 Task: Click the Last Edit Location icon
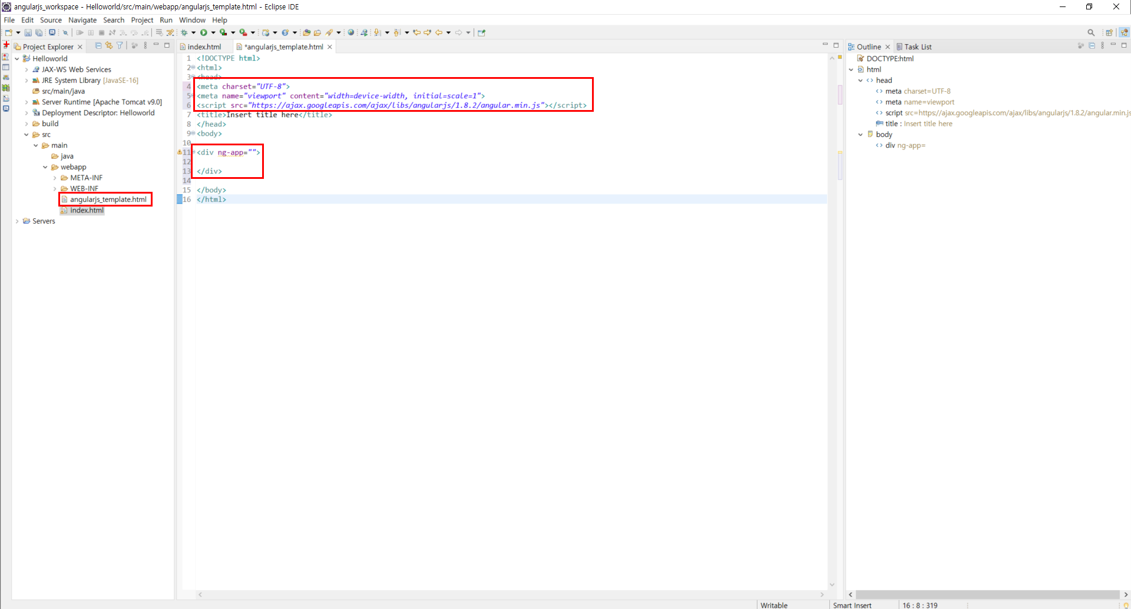[417, 33]
